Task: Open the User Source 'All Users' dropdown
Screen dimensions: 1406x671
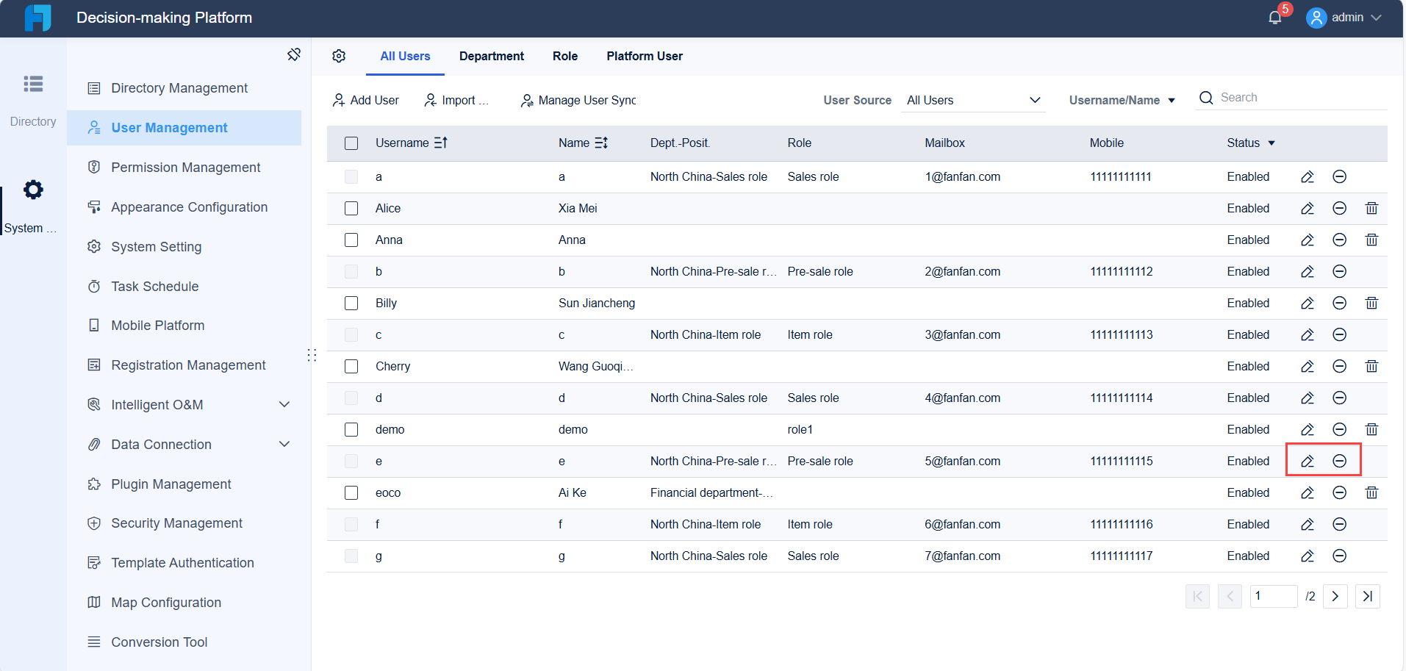Action: coord(972,100)
